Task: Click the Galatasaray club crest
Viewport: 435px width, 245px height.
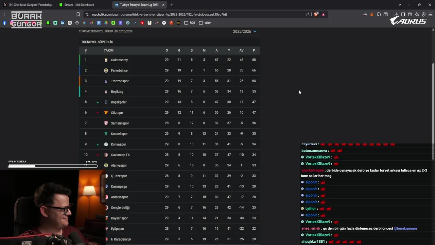Action: pos(106,60)
